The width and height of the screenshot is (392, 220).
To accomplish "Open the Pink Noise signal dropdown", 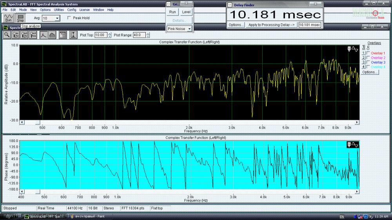I will point(189,29).
